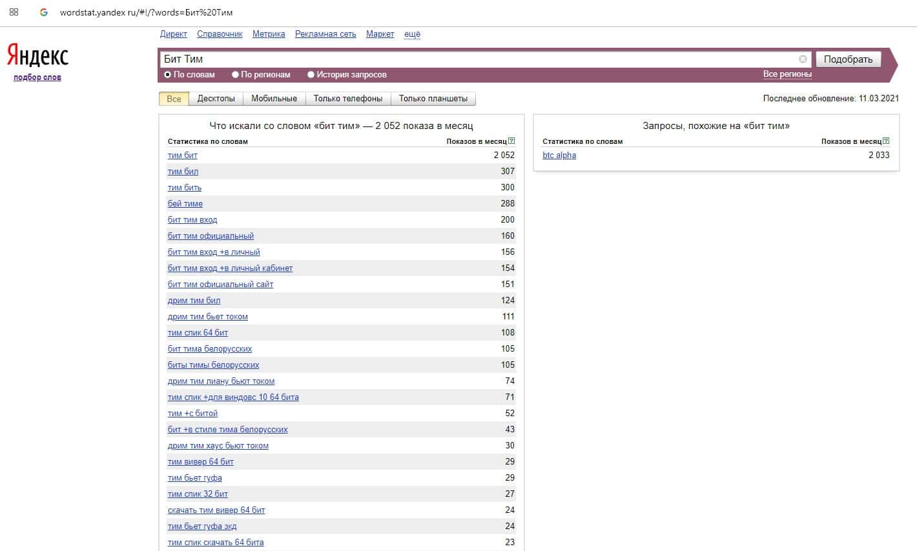Select the "По словам" radio button
The image size is (917, 551).
[x=168, y=75]
